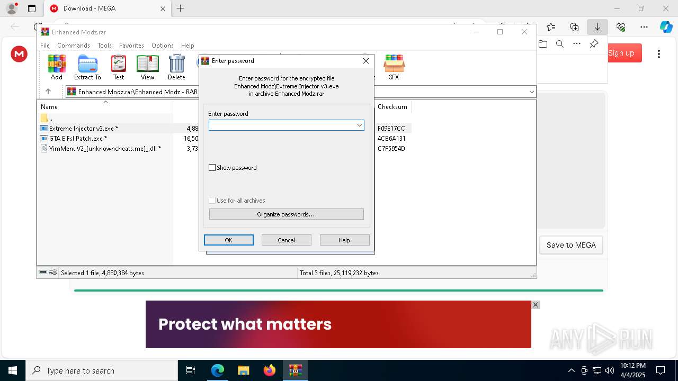Expand the password history dropdown arrow

tap(360, 125)
